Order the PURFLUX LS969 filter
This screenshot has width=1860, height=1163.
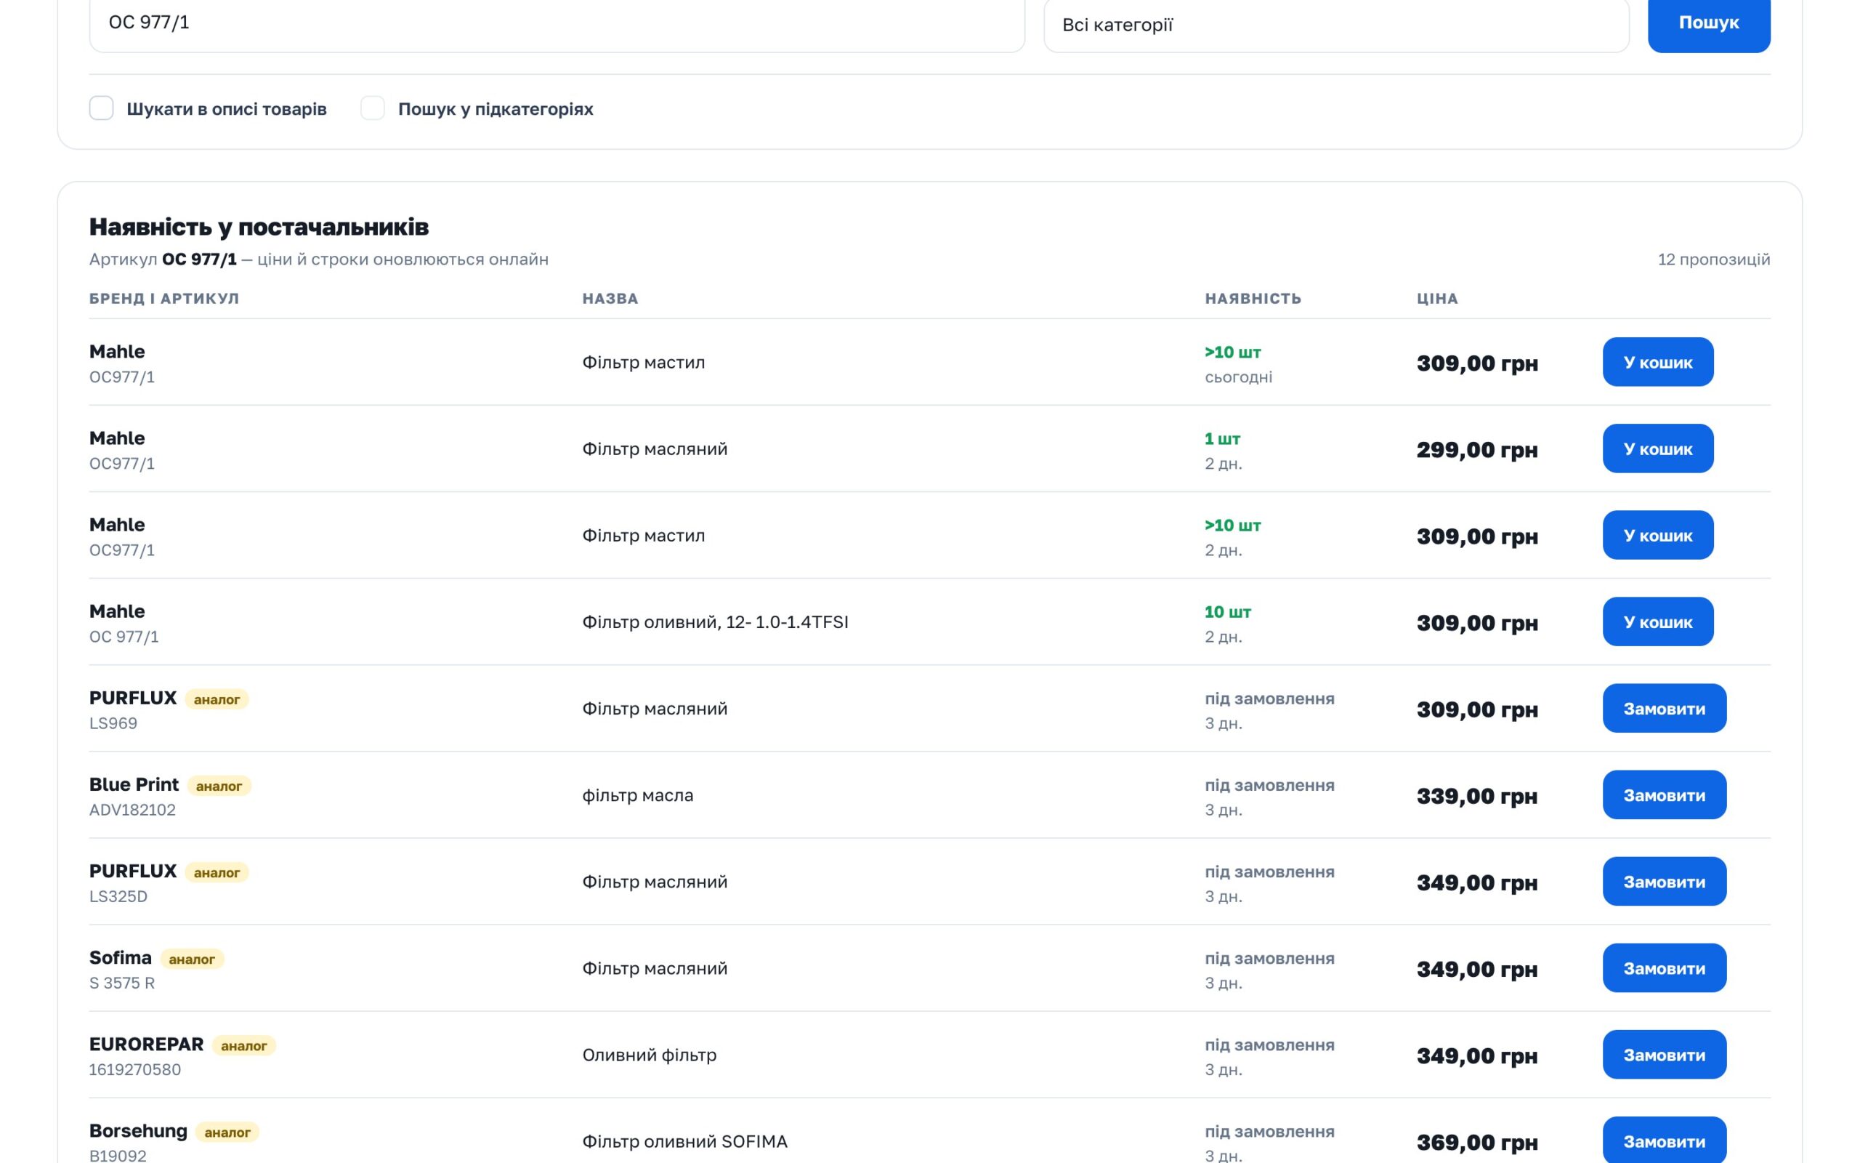pos(1664,709)
